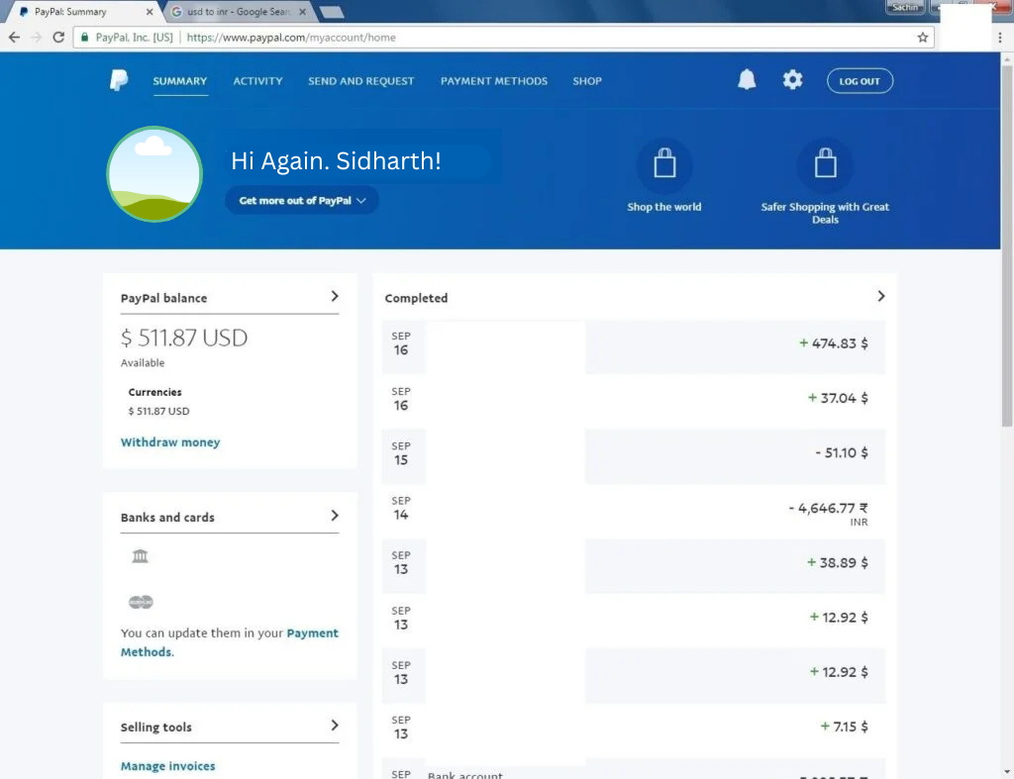Open the + 38.89 $ transaction row

coord(634,565)
